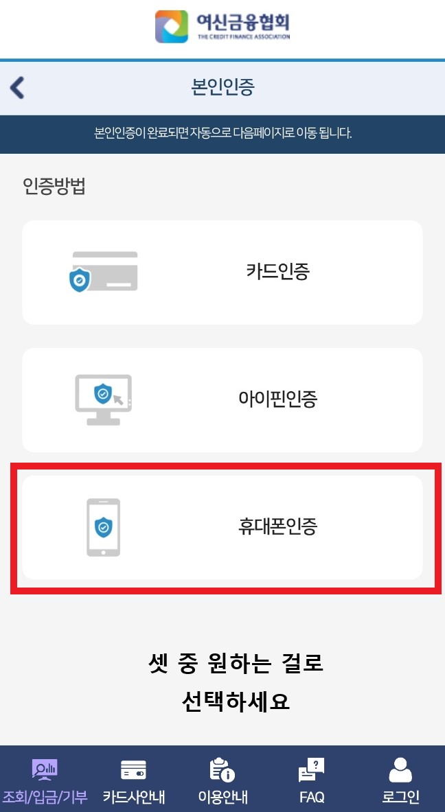The height and width of the screenshot is (812, 445).
Task: Click the 여신금융협회 colorful logo icon
Action: point(172,26)
